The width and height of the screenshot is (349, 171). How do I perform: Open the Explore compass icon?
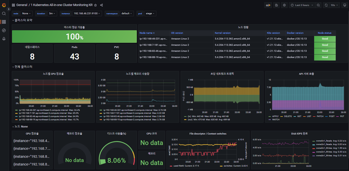[4, 30]
